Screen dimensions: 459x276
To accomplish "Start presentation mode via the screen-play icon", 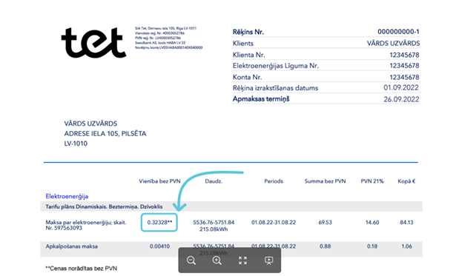I will click(x=268, y=260).
